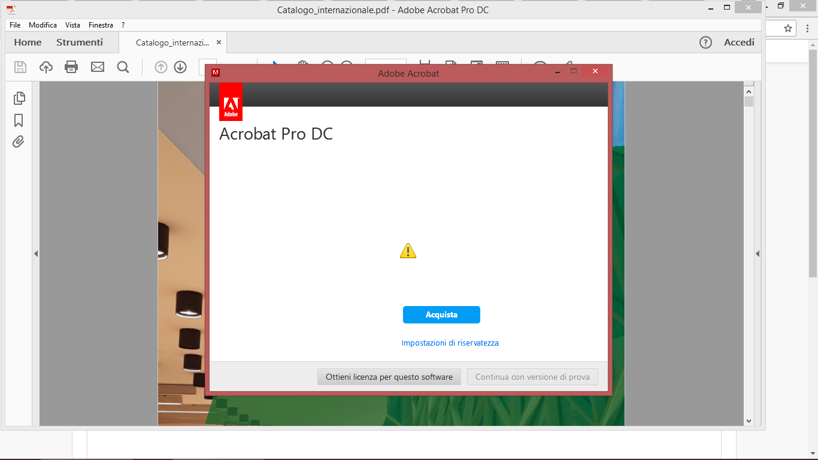Screen dimensions: 818x460
Task: Click the small Adobe icon on dialog title
Action: (x=216, y=73)
